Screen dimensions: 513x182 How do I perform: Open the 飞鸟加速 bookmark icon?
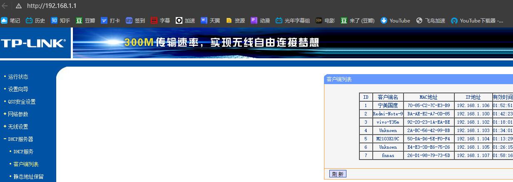click(x=419, y=20)
